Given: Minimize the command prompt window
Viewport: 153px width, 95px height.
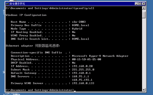Looking at the screenshot, I should coord(136,4).
